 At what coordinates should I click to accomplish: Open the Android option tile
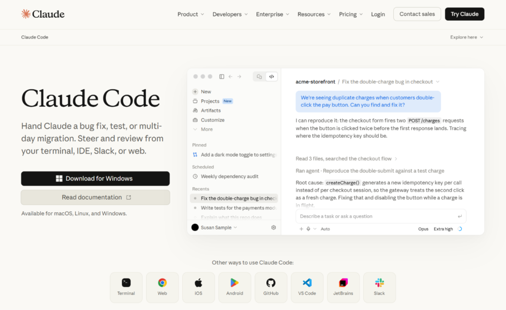pos(235,287)
